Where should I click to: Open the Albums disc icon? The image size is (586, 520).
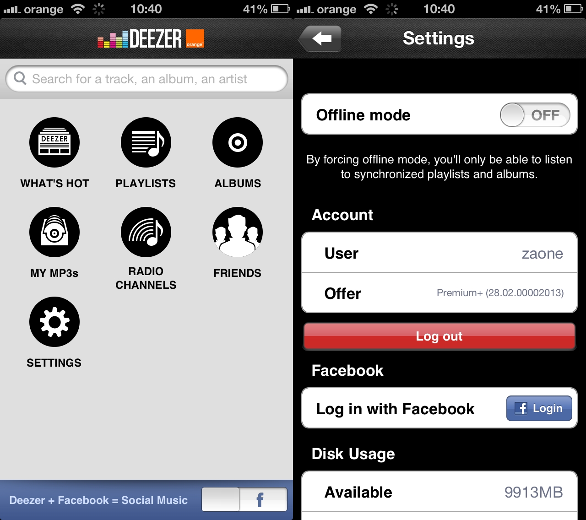click(238, 142)
